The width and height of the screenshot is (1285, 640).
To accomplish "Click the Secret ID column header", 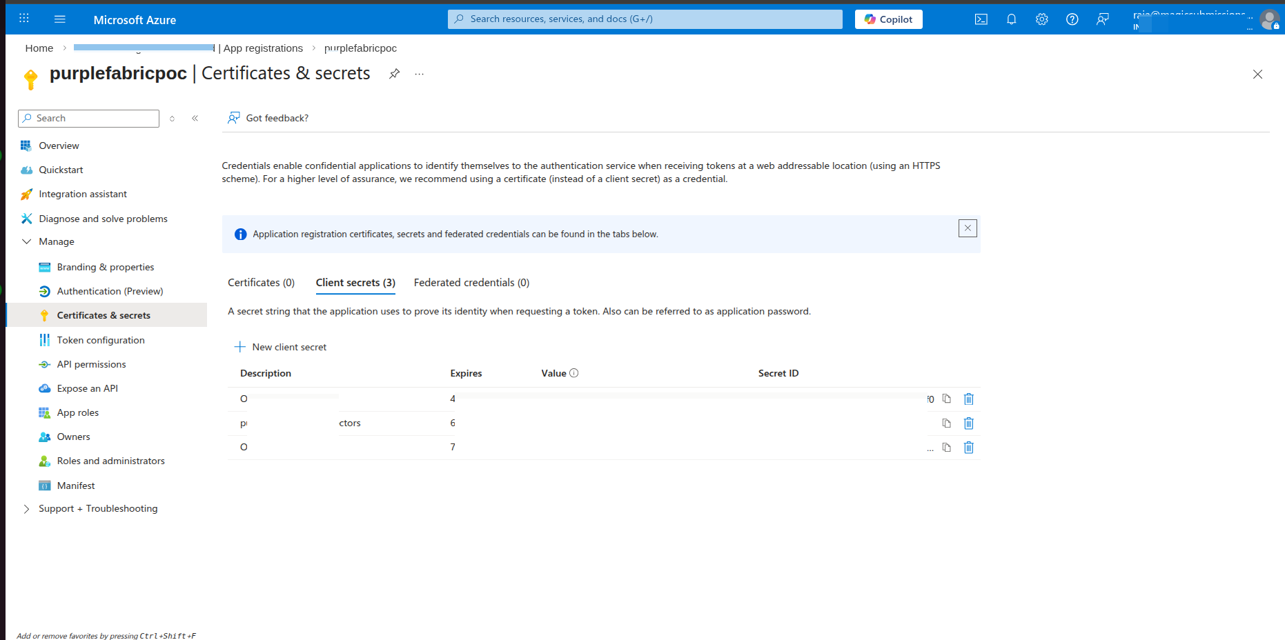I will [x=778, y=373].
